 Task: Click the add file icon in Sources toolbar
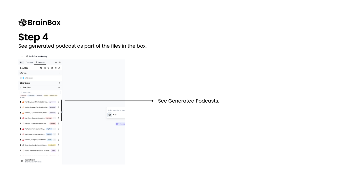(x=52, y=68)
